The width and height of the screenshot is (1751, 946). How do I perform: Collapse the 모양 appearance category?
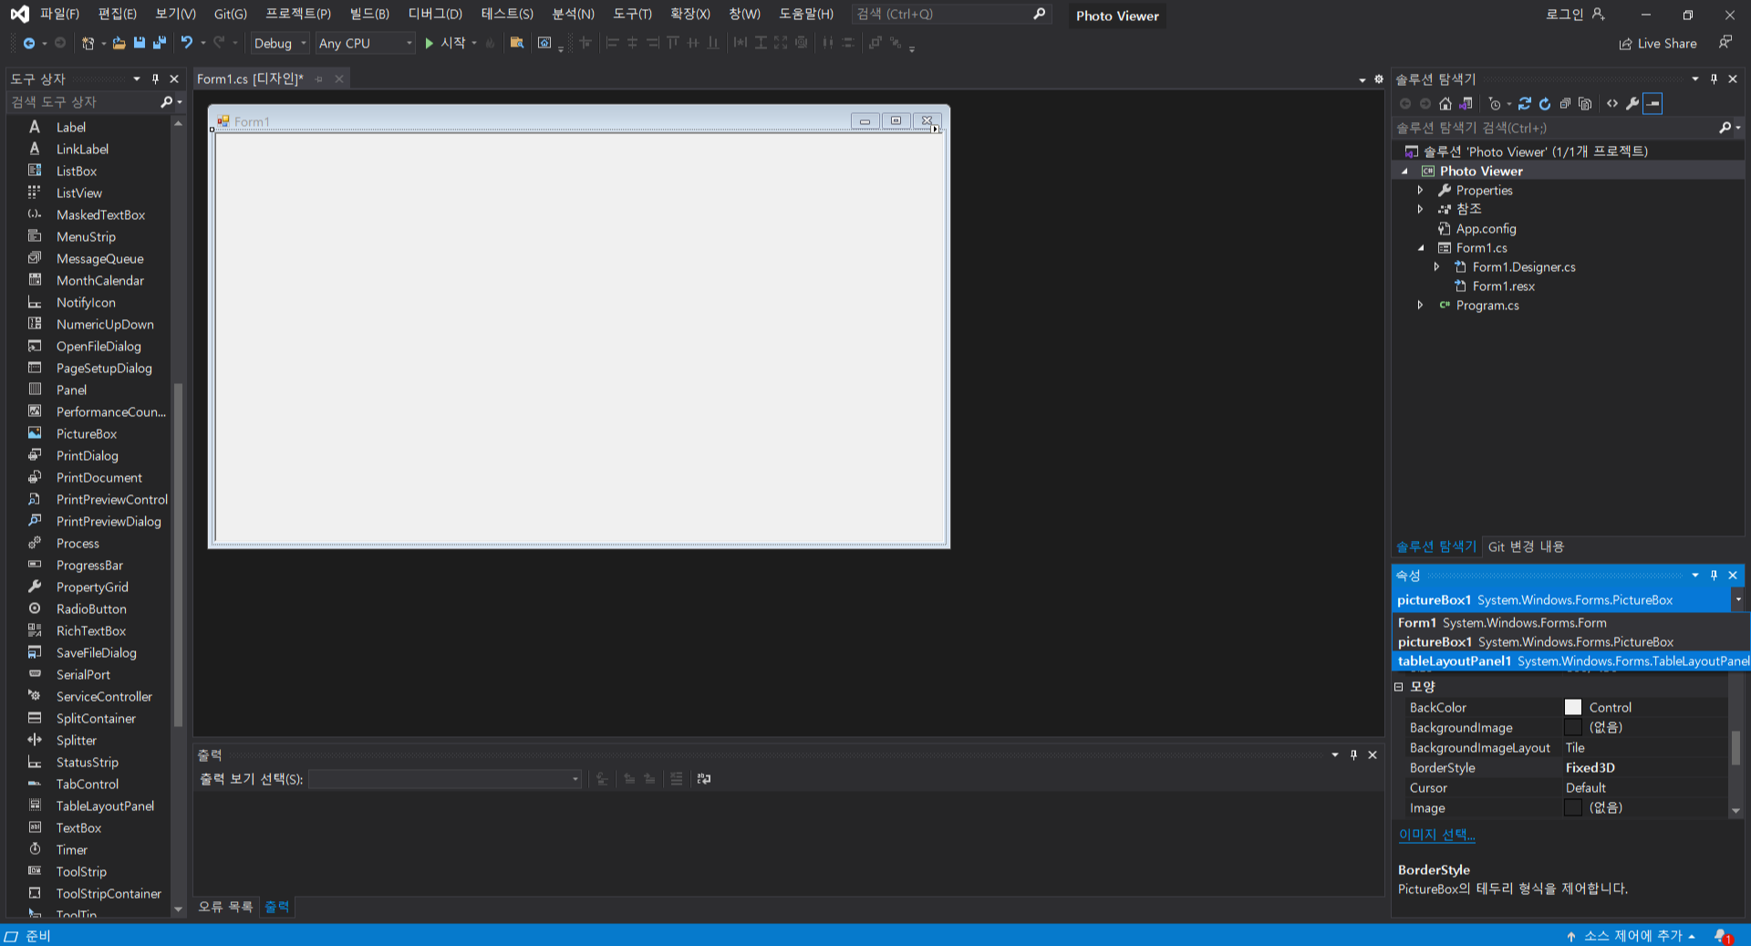coord(1399,687)
